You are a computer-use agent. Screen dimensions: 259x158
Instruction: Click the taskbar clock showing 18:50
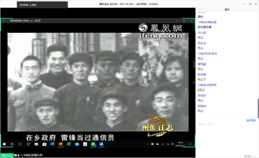[x=180, y=144]
